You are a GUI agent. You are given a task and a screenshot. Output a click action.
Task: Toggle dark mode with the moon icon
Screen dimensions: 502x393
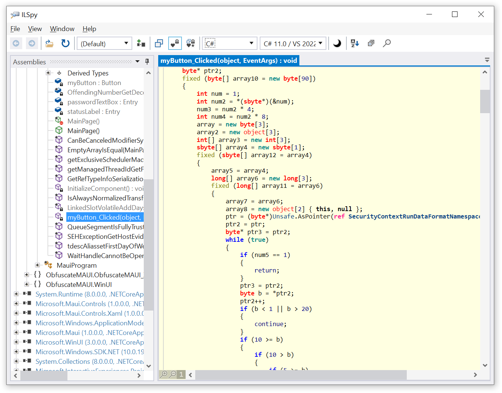point(337,43)
